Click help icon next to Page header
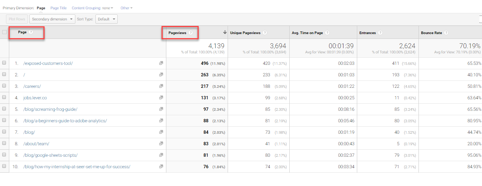Viewport: 482px width, 186px height. click(31, 32)
